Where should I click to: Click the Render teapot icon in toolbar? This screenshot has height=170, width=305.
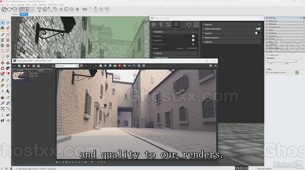tap(9, 9)
